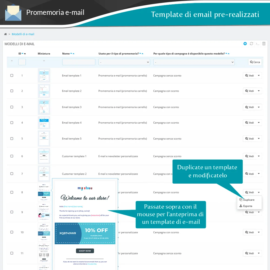Open the Modelli di e-mail breadcrumb link
This screenshot has width=270, height=270.
(x=23, y=34)
